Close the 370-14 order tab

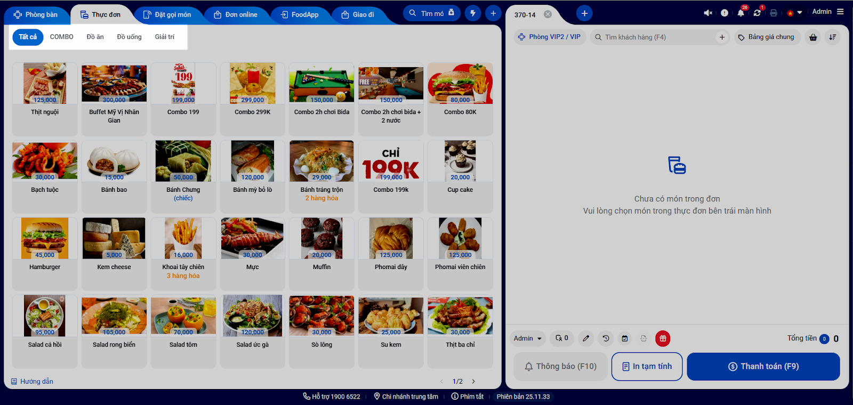click(548, 14)
